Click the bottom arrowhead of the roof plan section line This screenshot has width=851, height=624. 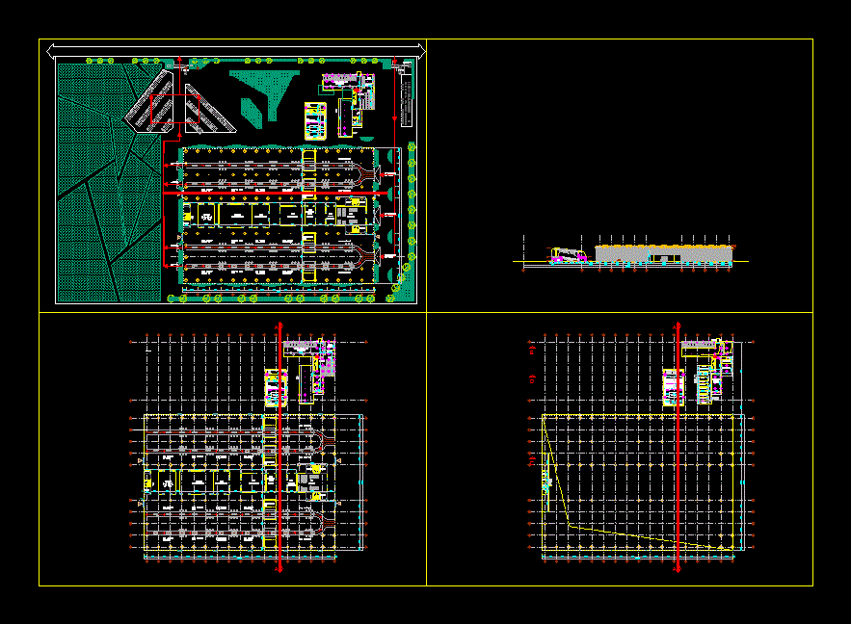coord(678,570)
